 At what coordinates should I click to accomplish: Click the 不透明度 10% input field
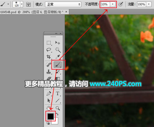105,4
